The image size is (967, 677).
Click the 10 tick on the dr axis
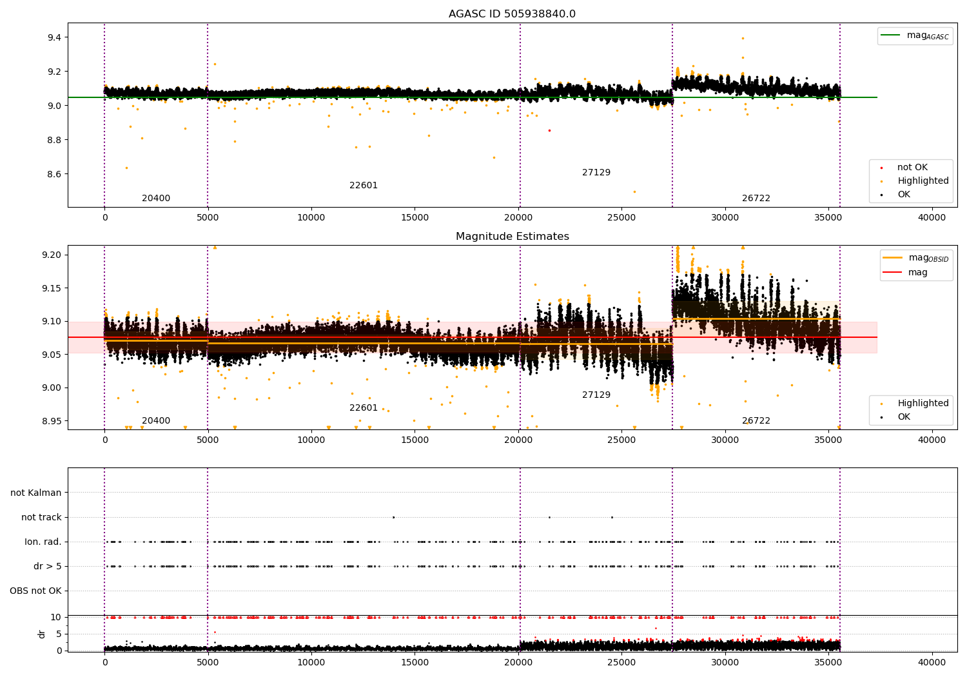click(56, 618)
